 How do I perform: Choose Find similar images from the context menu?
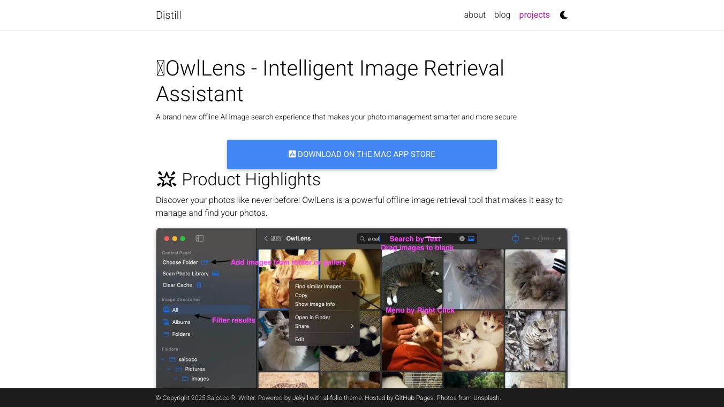point(318,287)
